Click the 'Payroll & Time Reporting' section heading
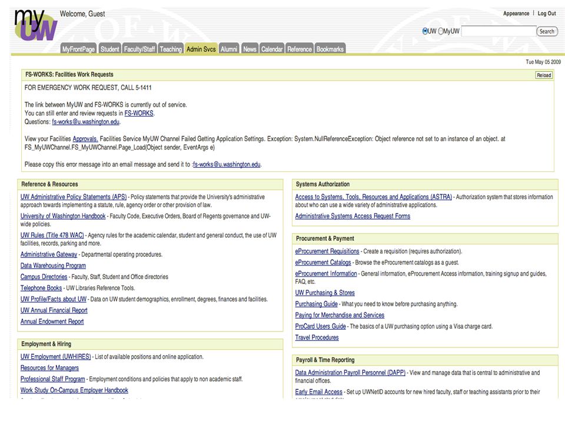The width and height of the screenshot is (565, 424). click(325, 360)
